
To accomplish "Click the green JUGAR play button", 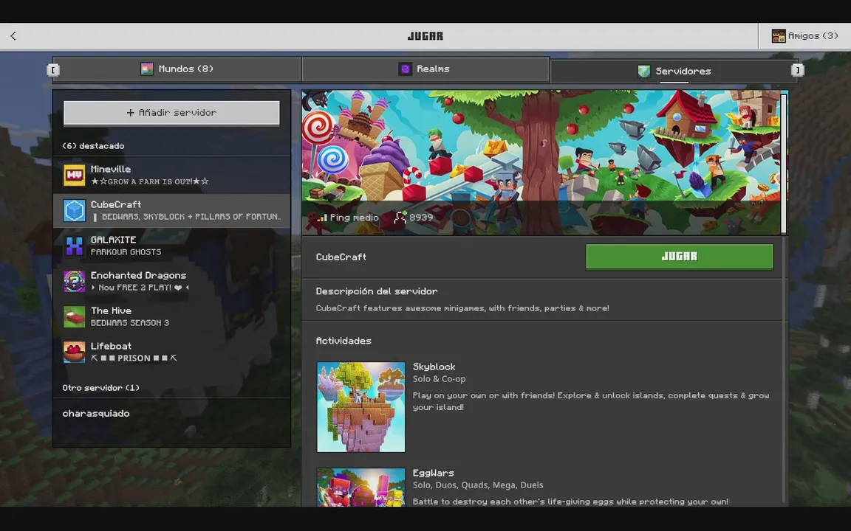I will [680, 257].
